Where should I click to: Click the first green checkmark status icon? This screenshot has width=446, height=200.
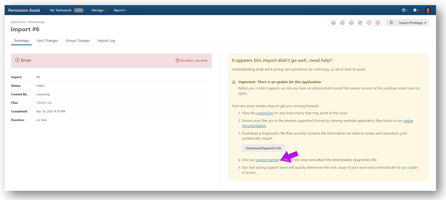[x=333, y=23]
